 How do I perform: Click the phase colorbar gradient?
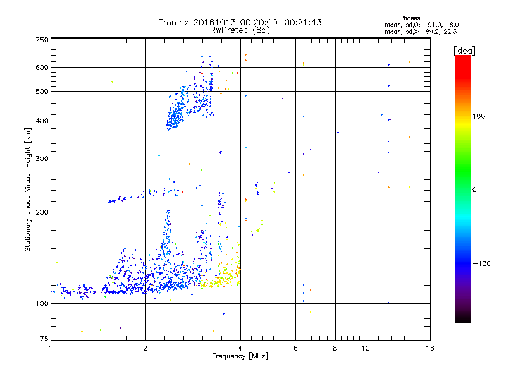click(x=463, y=188)
